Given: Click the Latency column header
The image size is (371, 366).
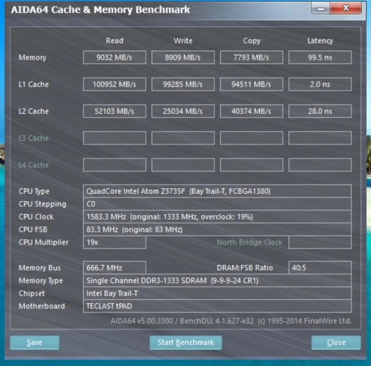Looking at the screenshot, I should click(x=320, y=41).
